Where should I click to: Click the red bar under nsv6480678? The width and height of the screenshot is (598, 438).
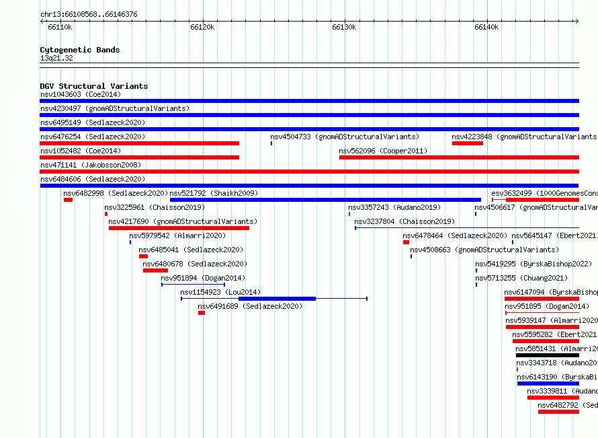tap(156, 270)
